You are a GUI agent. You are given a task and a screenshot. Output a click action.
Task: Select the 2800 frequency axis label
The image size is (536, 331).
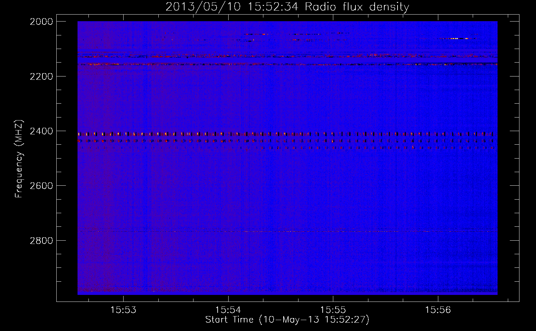coord(41,241)
